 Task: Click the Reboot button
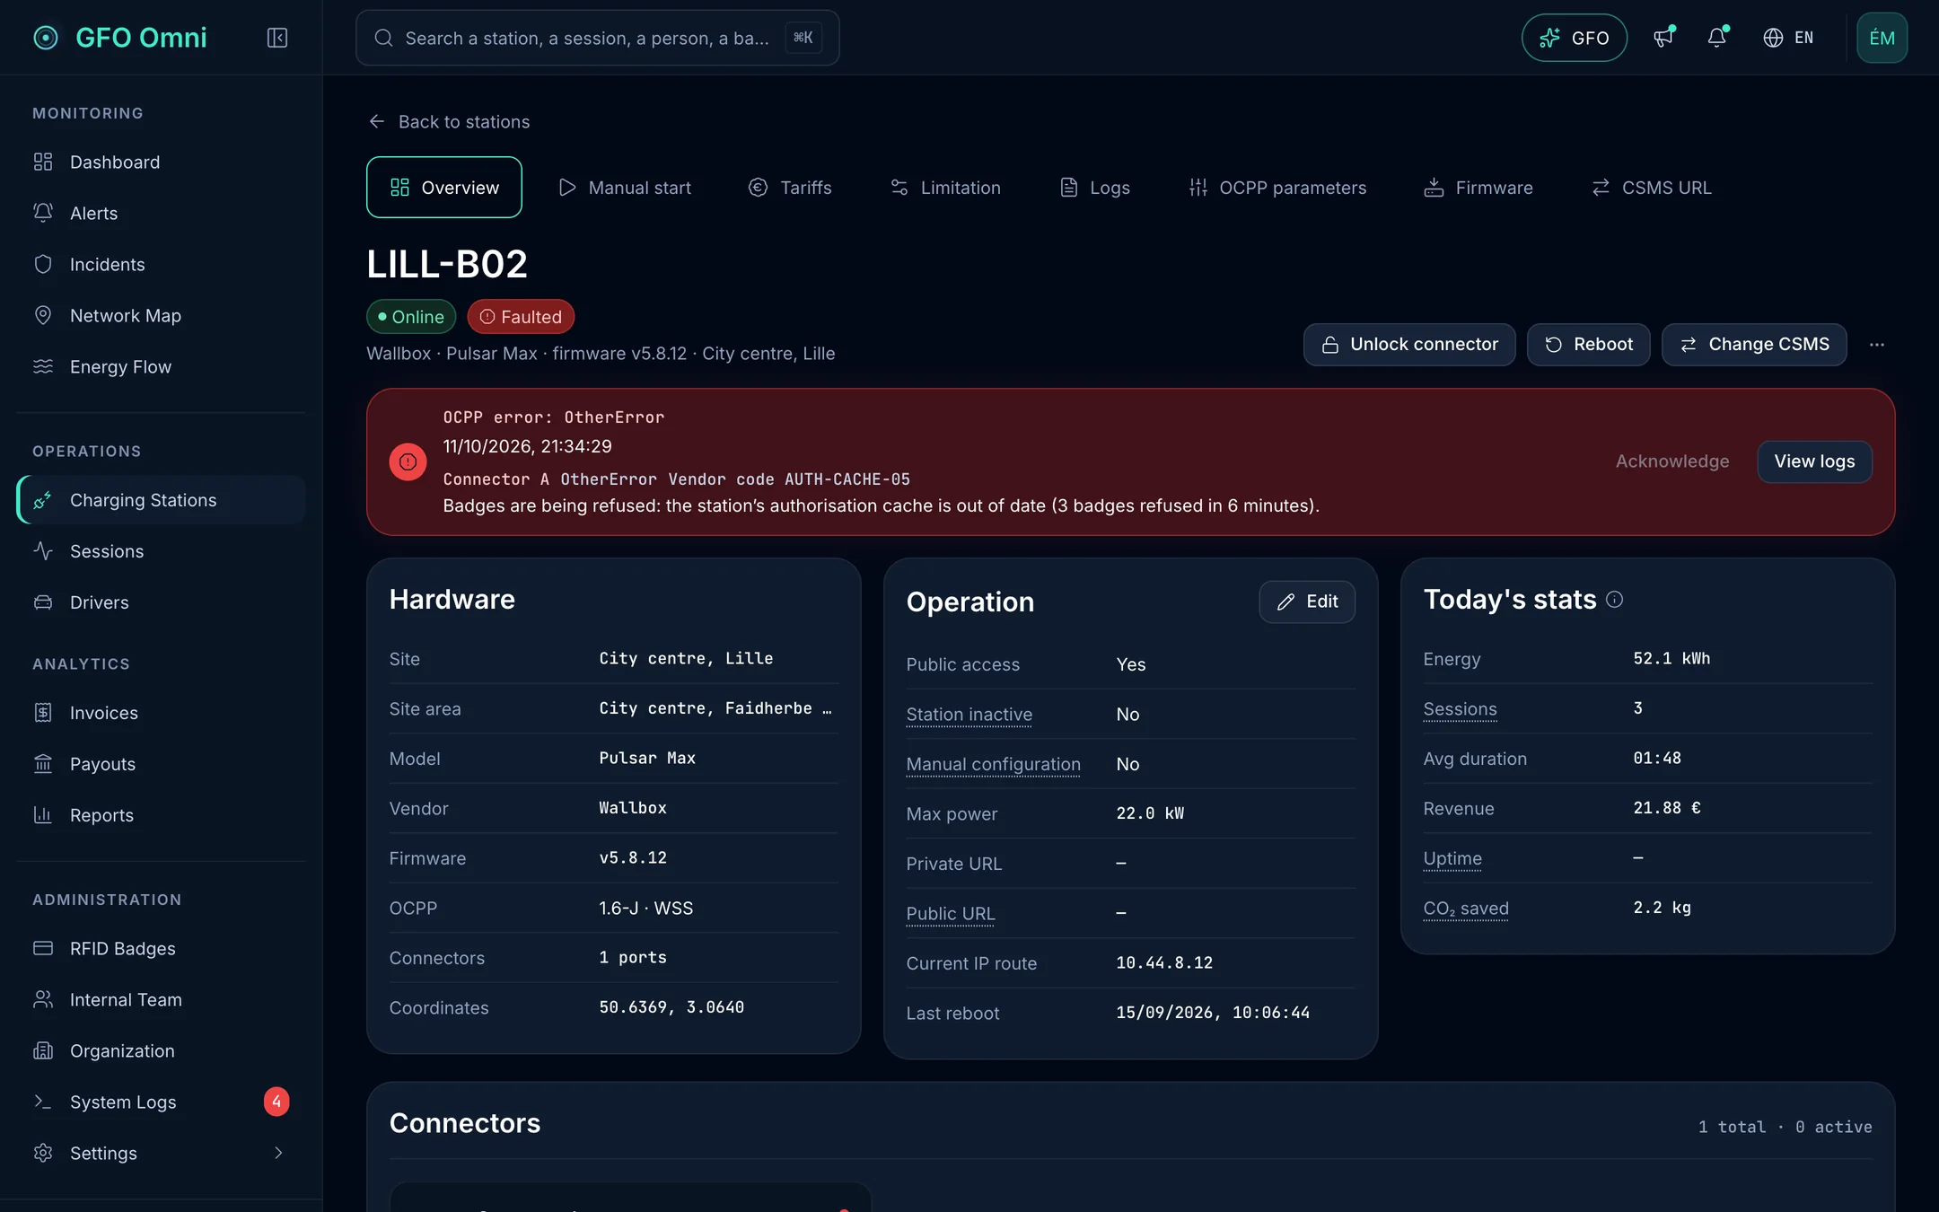pyautogui.click(x=1589, y=345)
